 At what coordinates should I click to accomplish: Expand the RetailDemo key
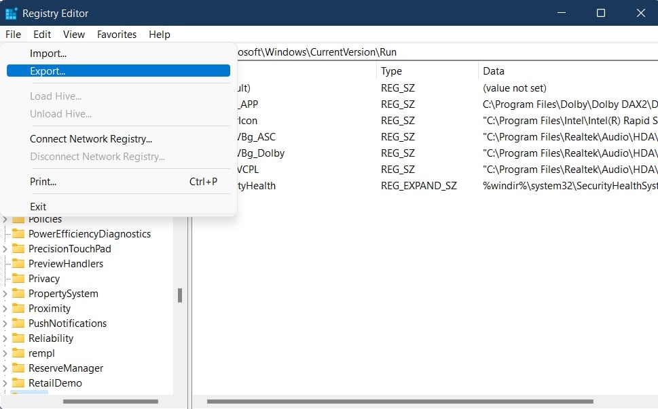5,383
